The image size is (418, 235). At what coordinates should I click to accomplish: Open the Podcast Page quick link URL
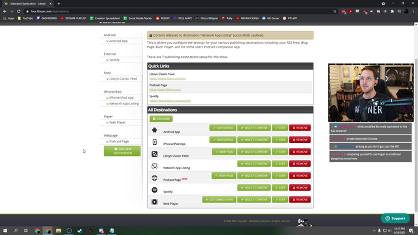click(165, 90)
